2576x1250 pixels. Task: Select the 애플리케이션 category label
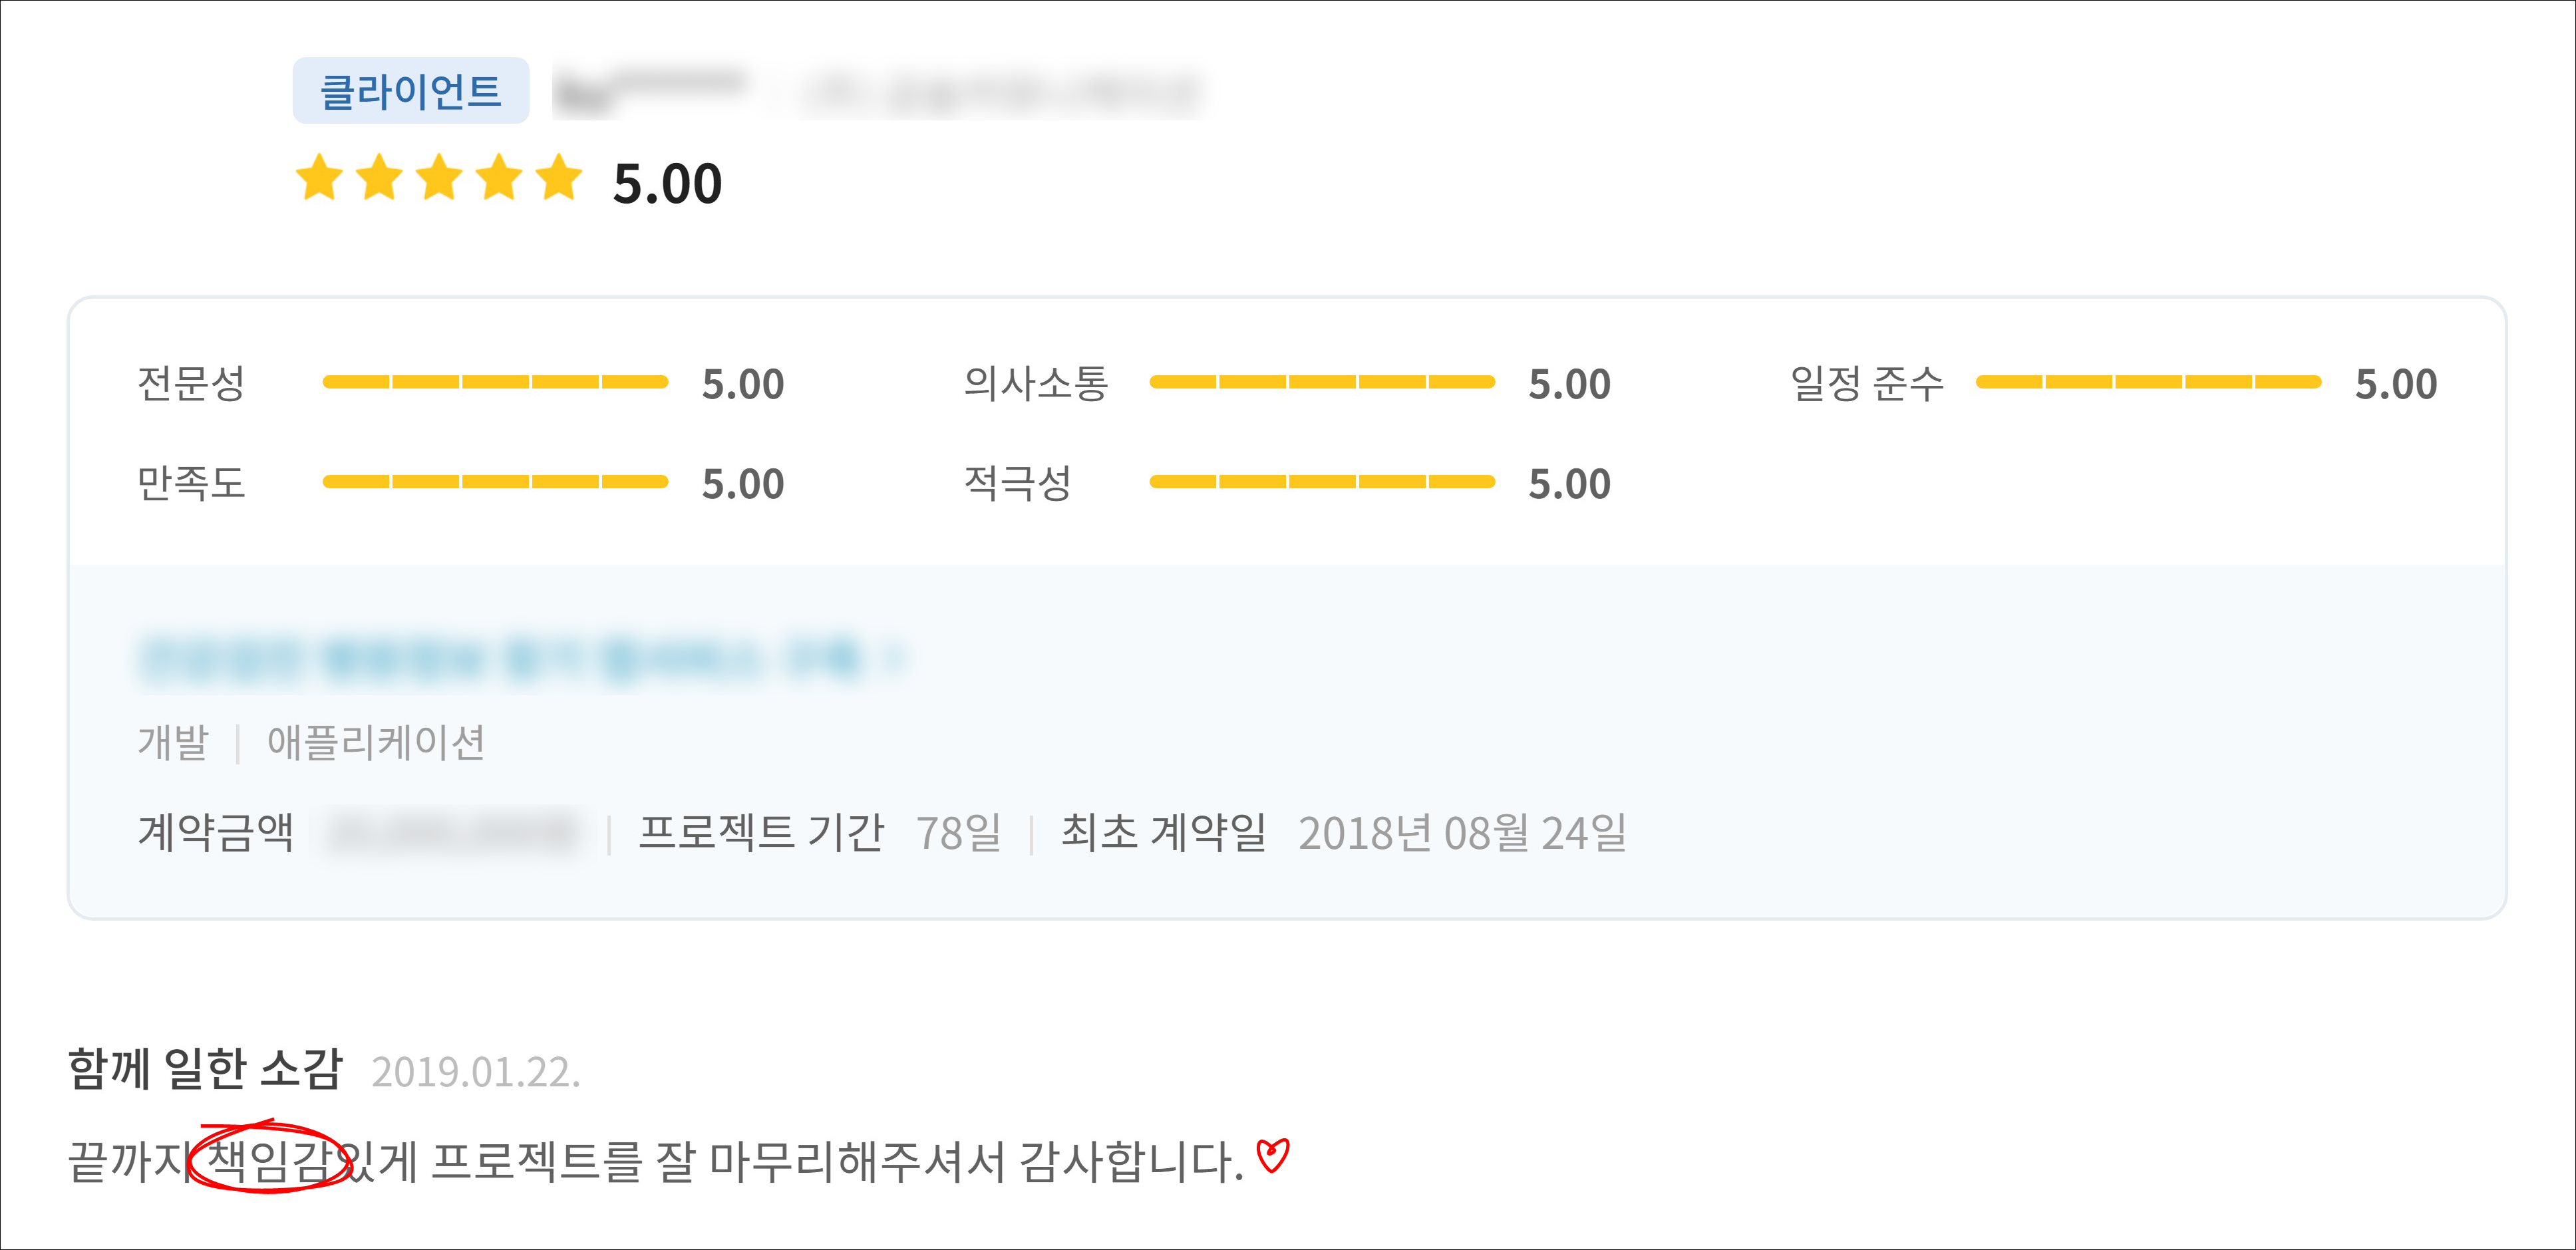tap(376, 743)
